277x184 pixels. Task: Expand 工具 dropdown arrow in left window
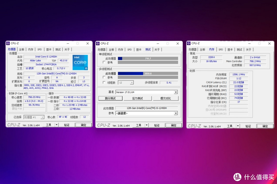(56, 125)
